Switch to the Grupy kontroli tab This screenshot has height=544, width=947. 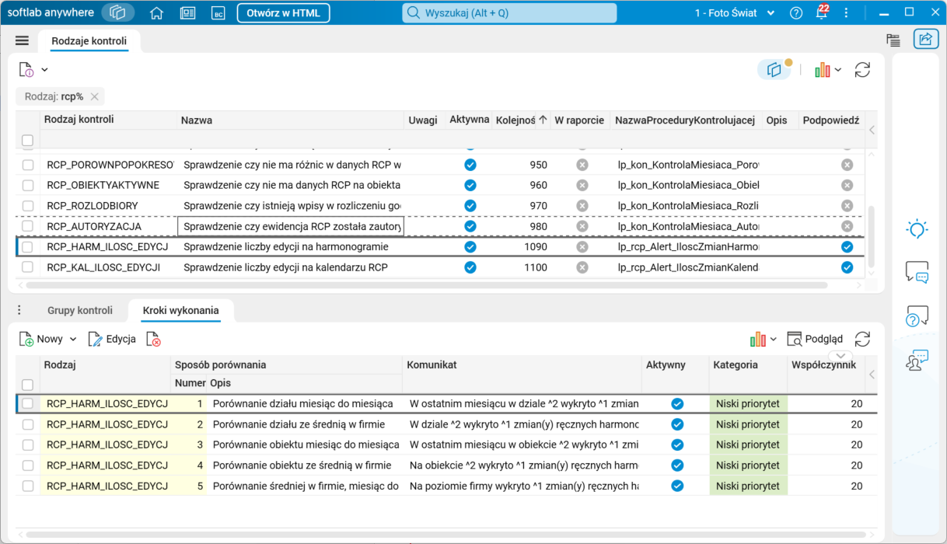(80, 310)
